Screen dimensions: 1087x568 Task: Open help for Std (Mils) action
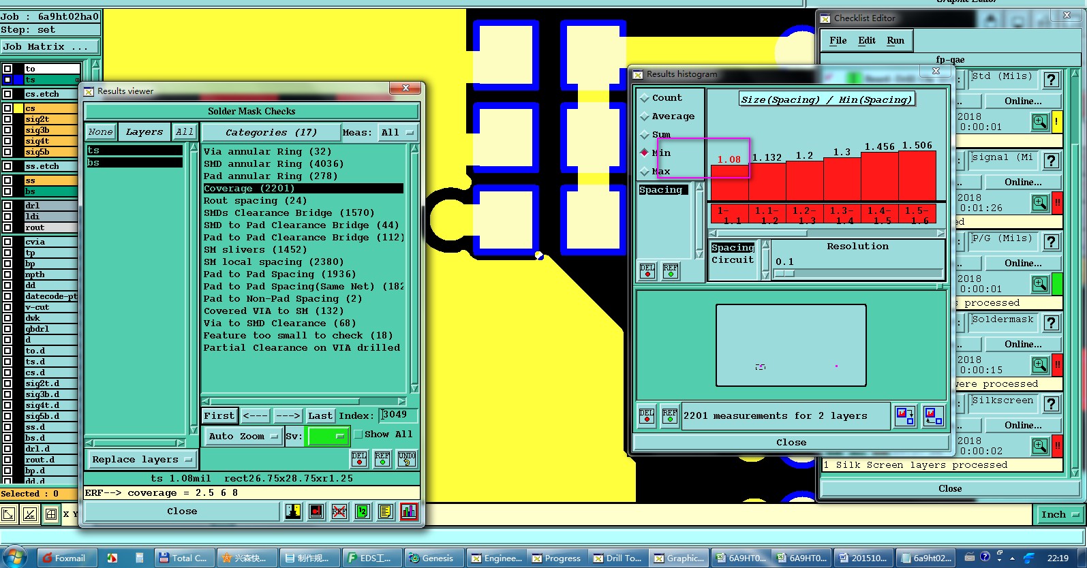coord(1052,80)
